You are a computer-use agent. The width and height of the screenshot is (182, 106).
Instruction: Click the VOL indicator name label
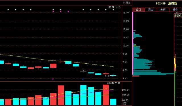click(109, 83)
